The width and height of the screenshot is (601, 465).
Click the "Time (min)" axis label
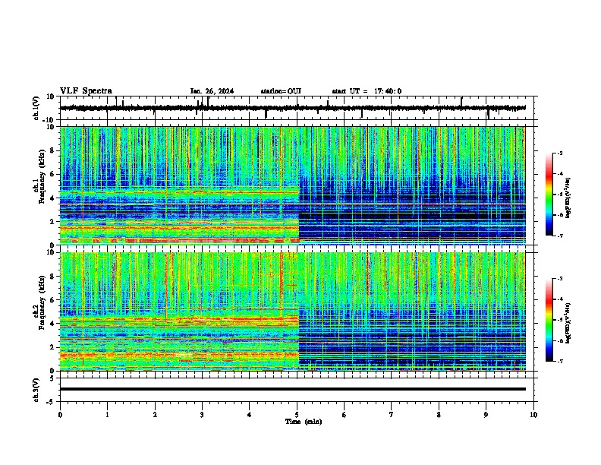[304, 422]
